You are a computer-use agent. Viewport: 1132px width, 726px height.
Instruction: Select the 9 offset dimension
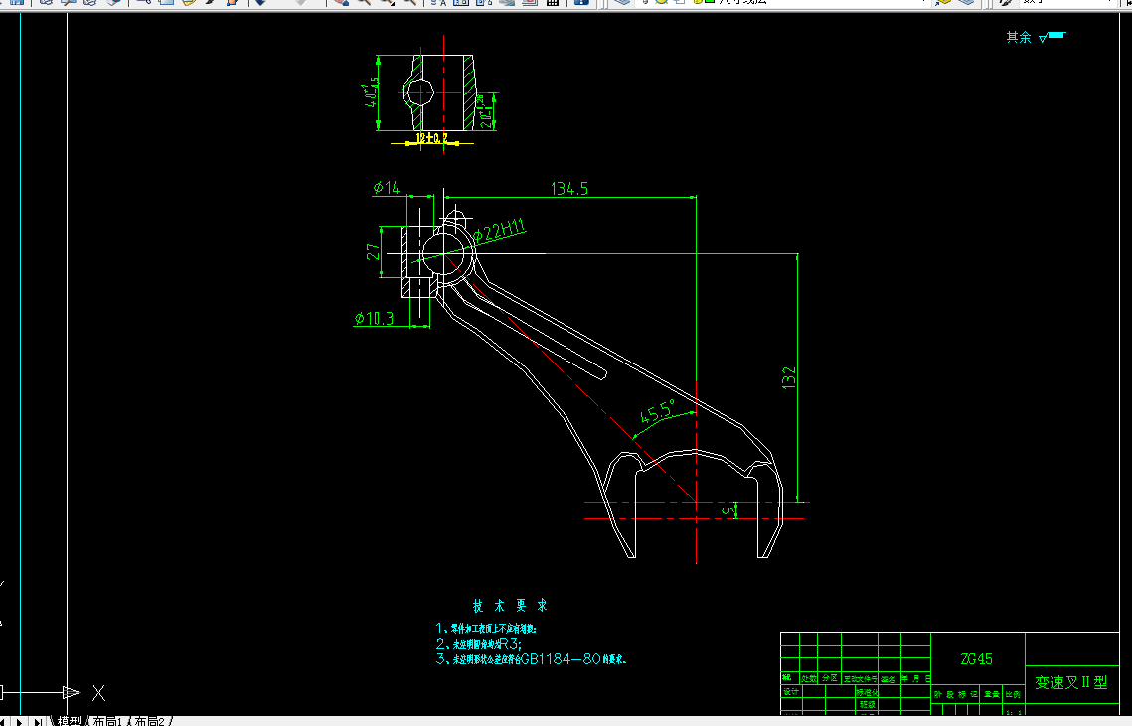729,510
